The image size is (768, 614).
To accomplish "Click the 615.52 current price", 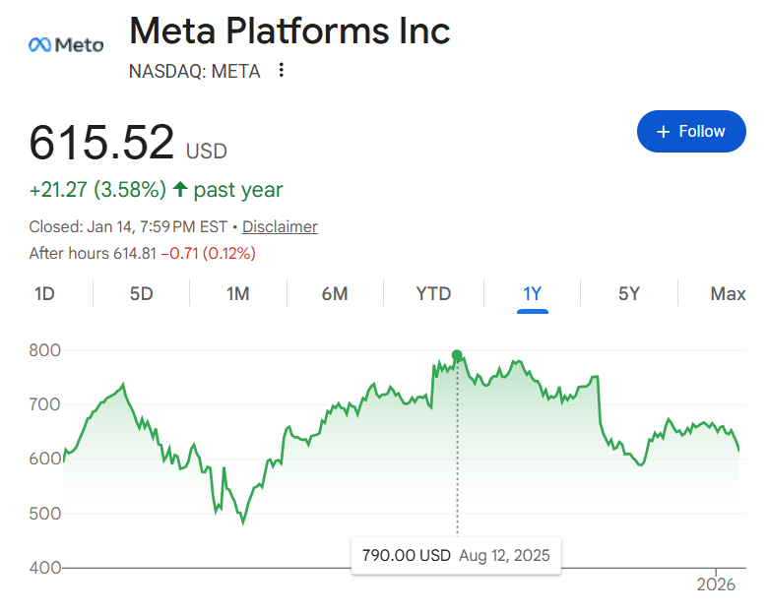I will (101, 143).
